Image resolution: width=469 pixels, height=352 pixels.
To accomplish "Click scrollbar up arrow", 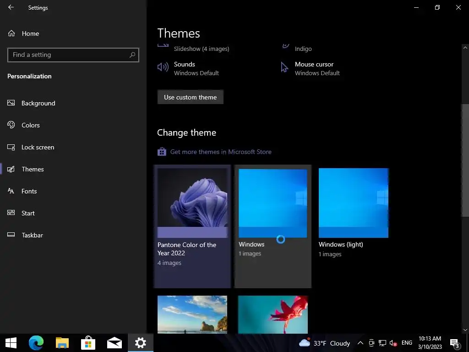I will (x=465, y=48).
